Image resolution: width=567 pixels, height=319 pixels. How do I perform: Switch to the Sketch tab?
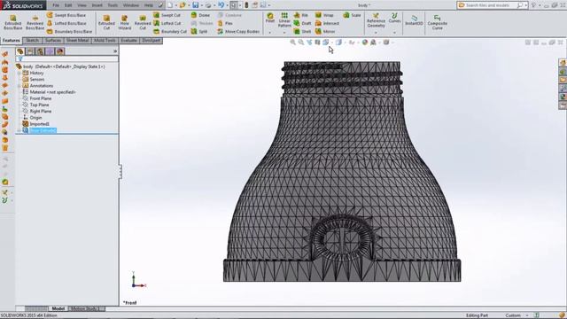32,41
